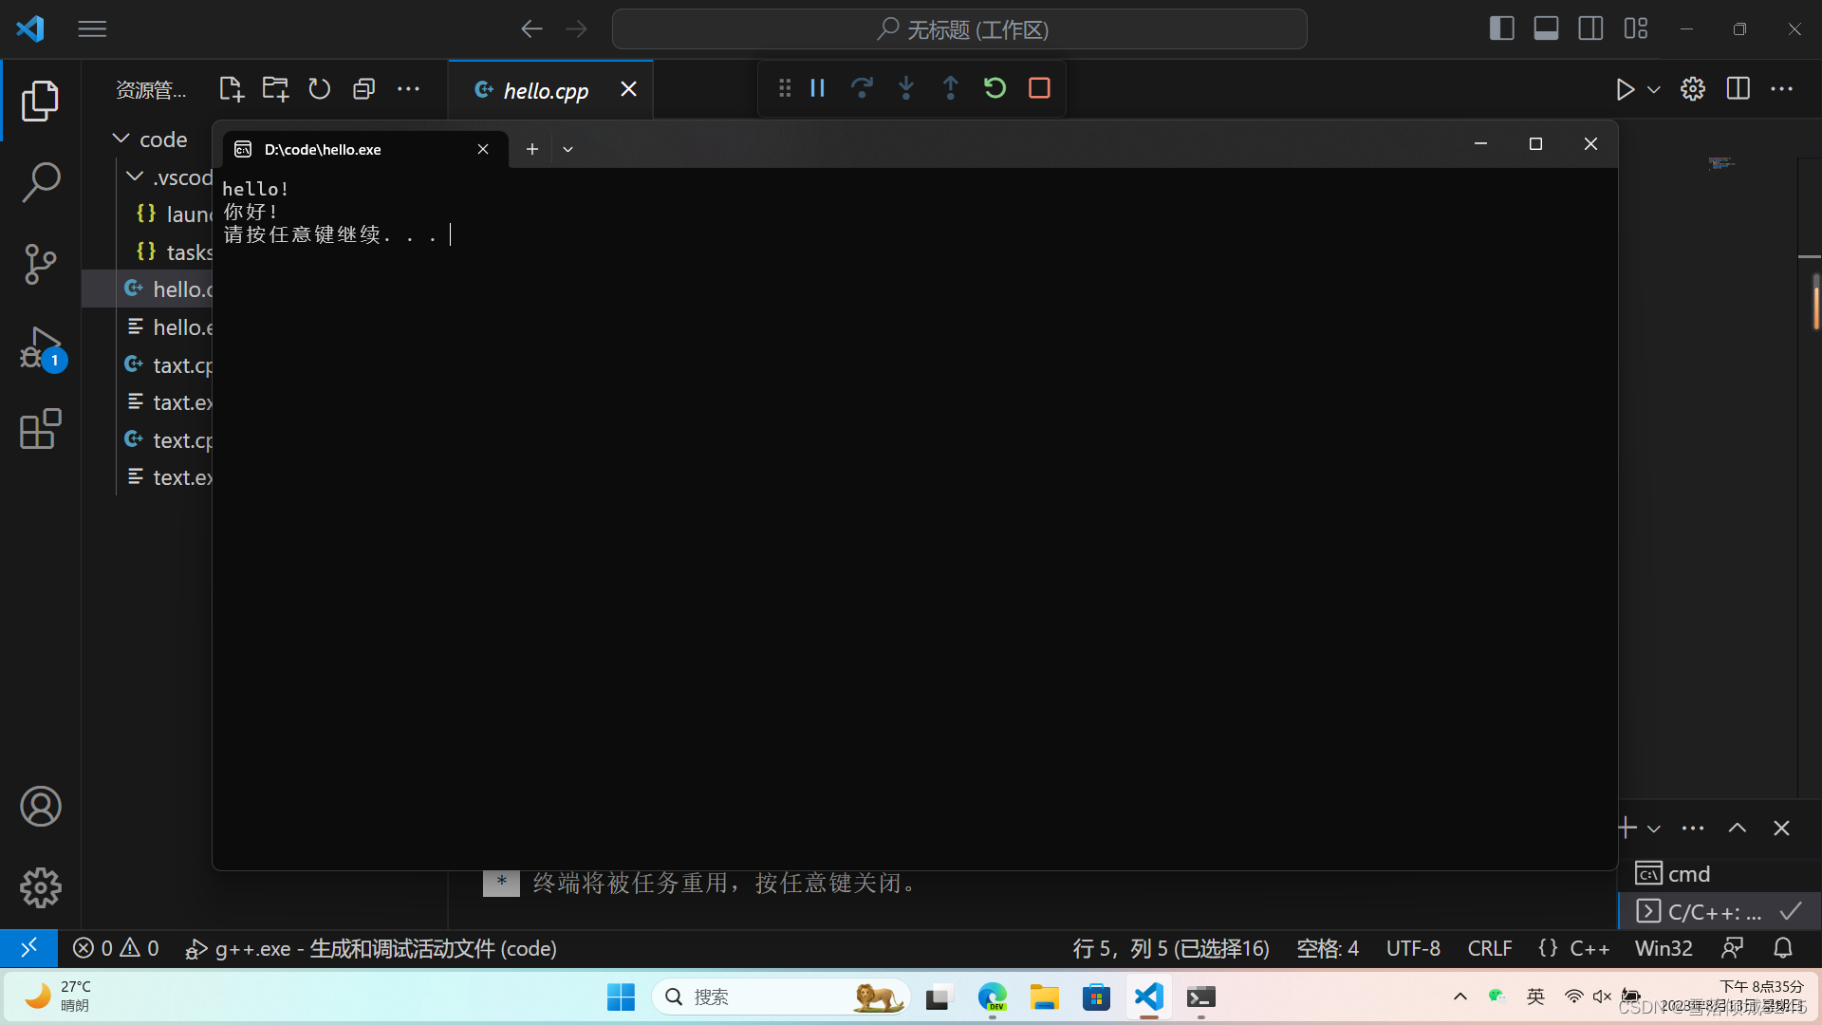Toggle the primary side bar visibility

point(1501,28)
